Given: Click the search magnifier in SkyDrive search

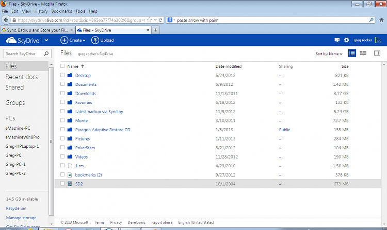Looking at the screenshot, I should click(x=46, y=54).
